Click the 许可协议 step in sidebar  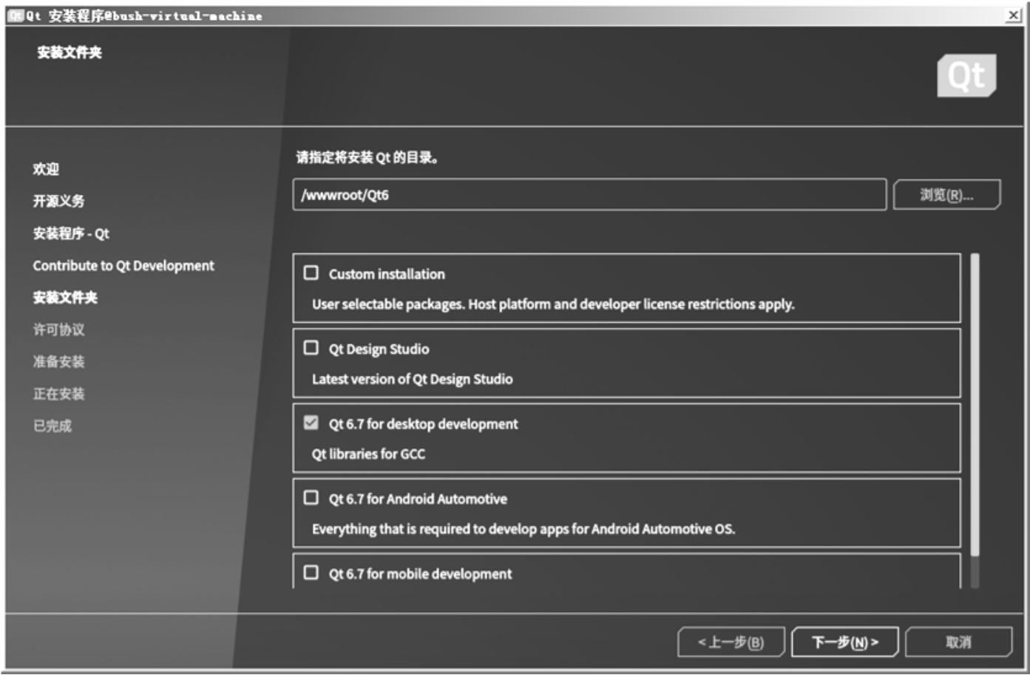pyautogui.click(x=58, y=329)
